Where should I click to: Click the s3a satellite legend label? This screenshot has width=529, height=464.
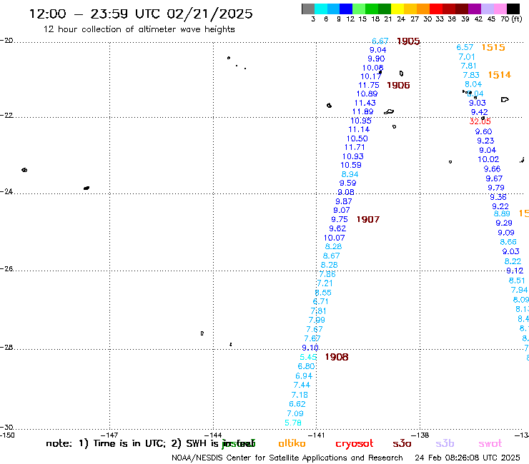402,443
